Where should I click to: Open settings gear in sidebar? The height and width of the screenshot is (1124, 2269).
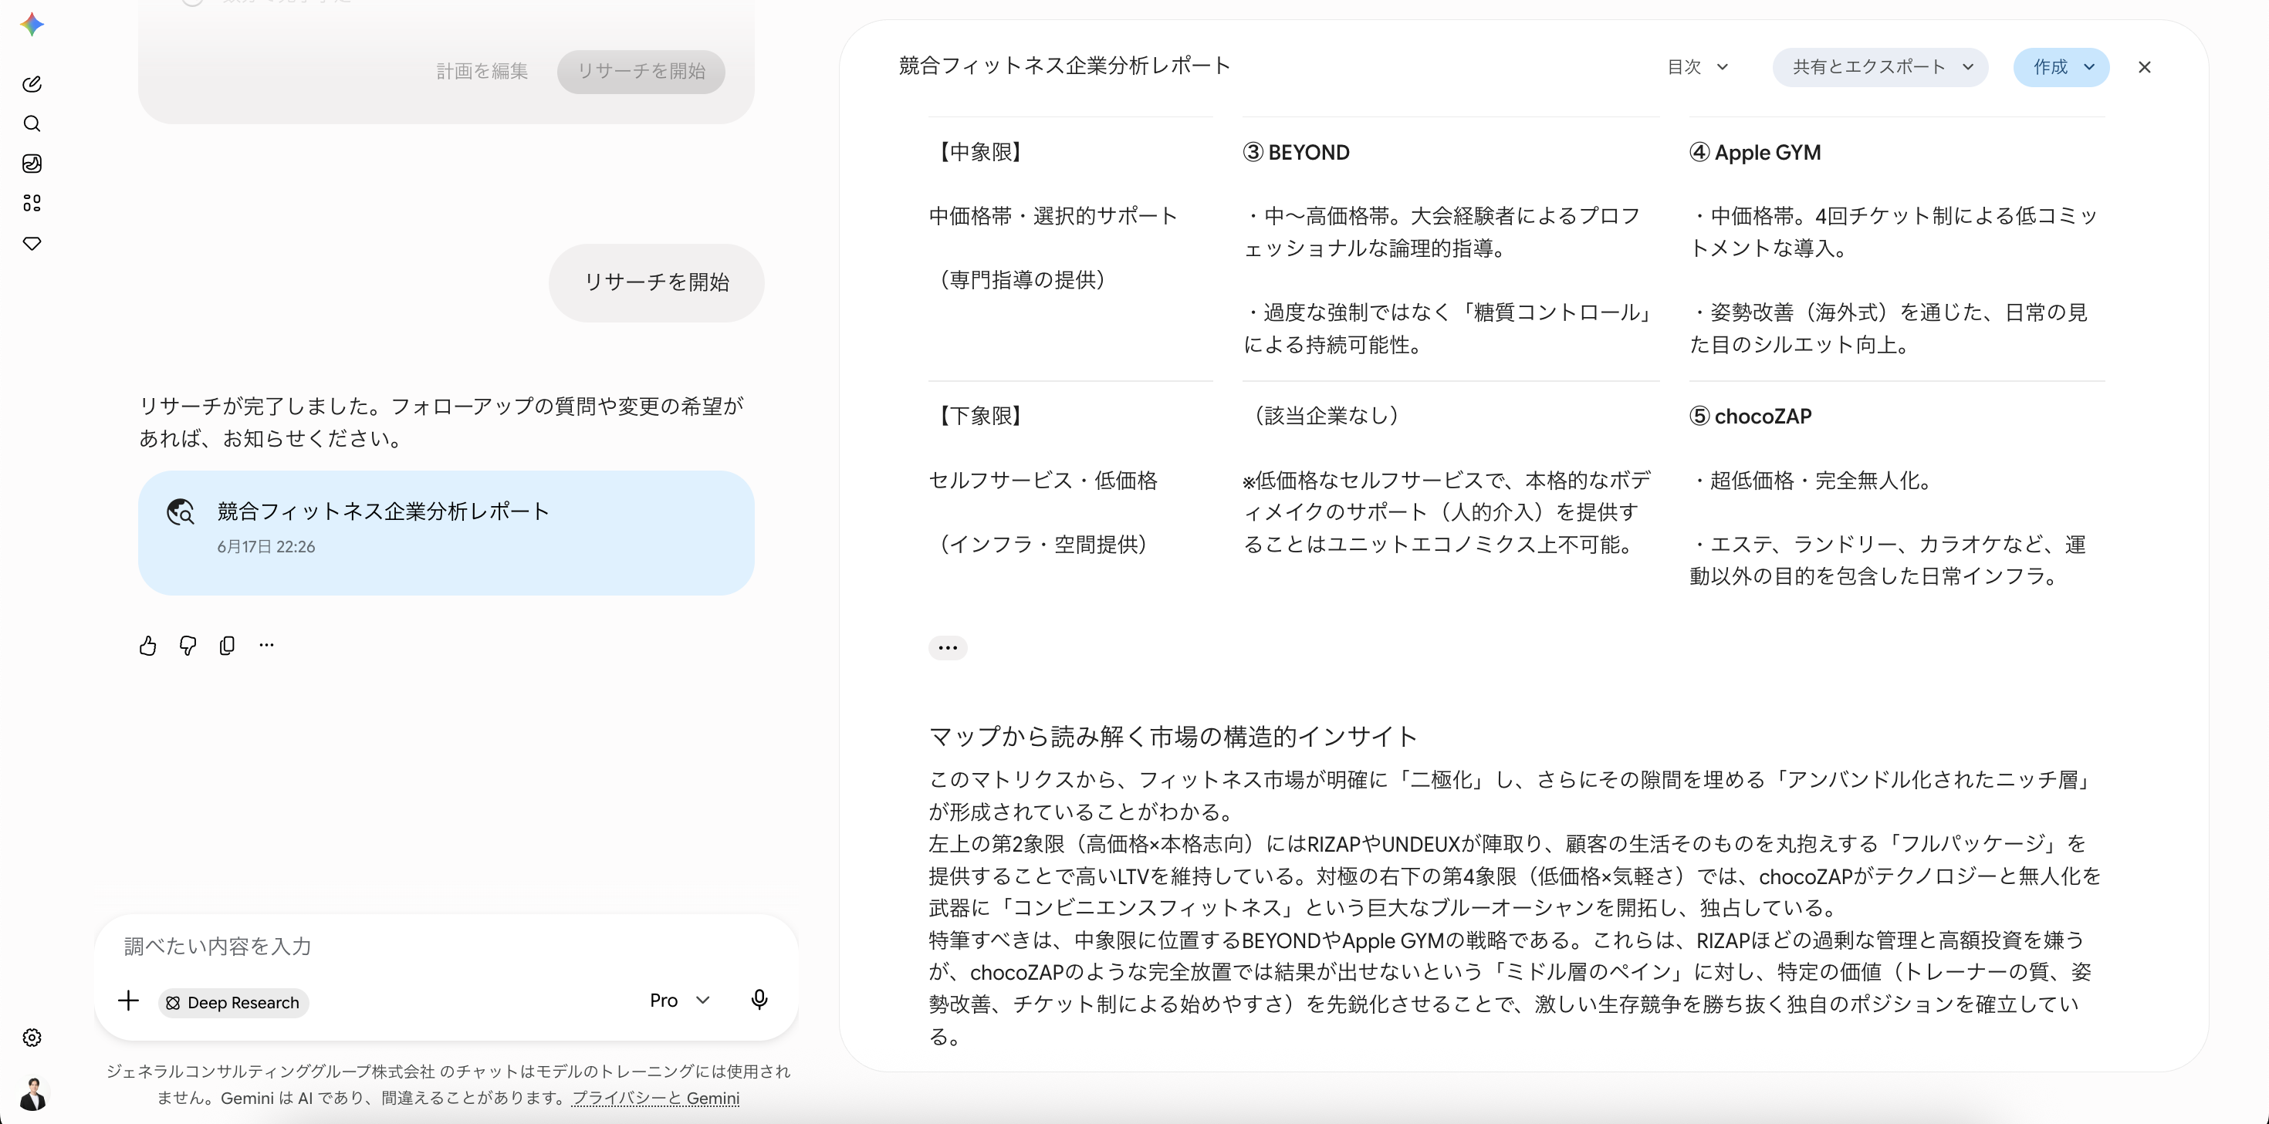point(32,1038)
